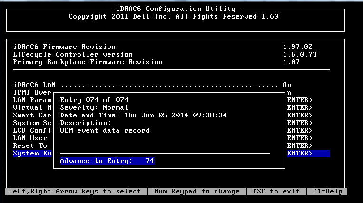
Task: Click ENTER> beside Virtual M row
Action: coord(300,108)
